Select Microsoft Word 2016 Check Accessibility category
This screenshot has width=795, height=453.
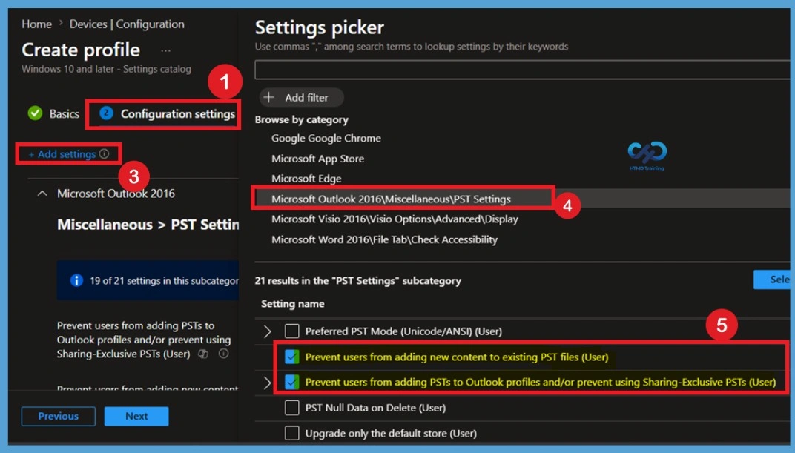click(384, 239)
